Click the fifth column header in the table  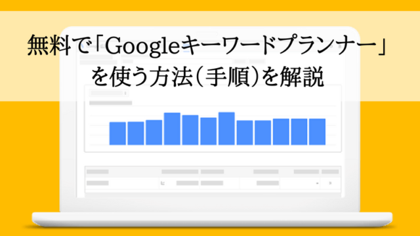pyautogui.click(x=306, y=172)
